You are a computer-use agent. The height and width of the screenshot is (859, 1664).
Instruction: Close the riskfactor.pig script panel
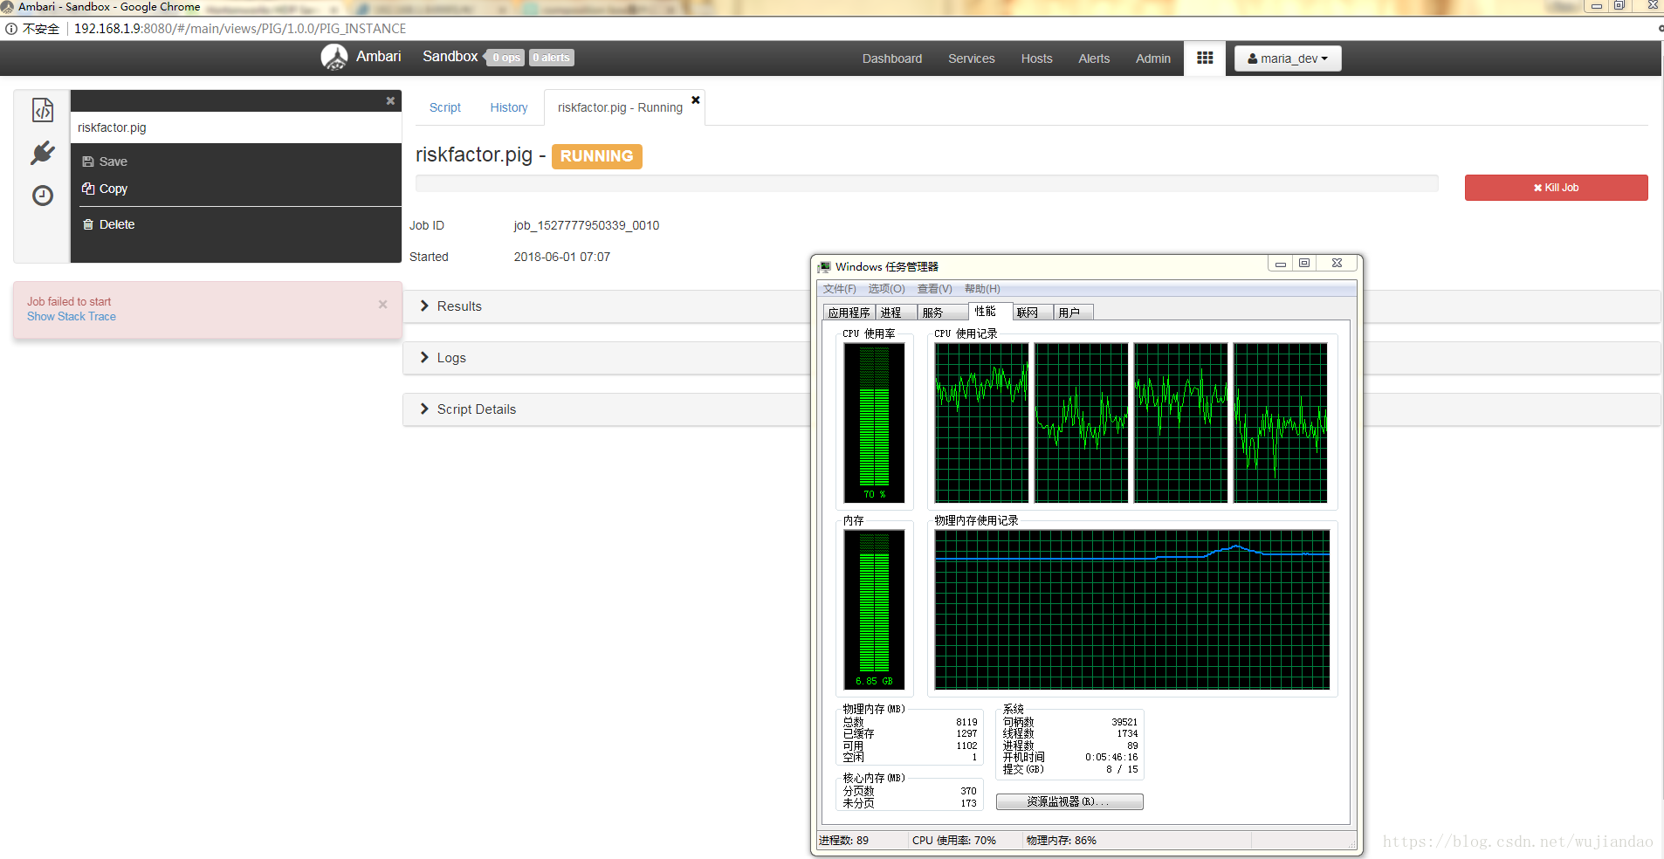point(390,101)
